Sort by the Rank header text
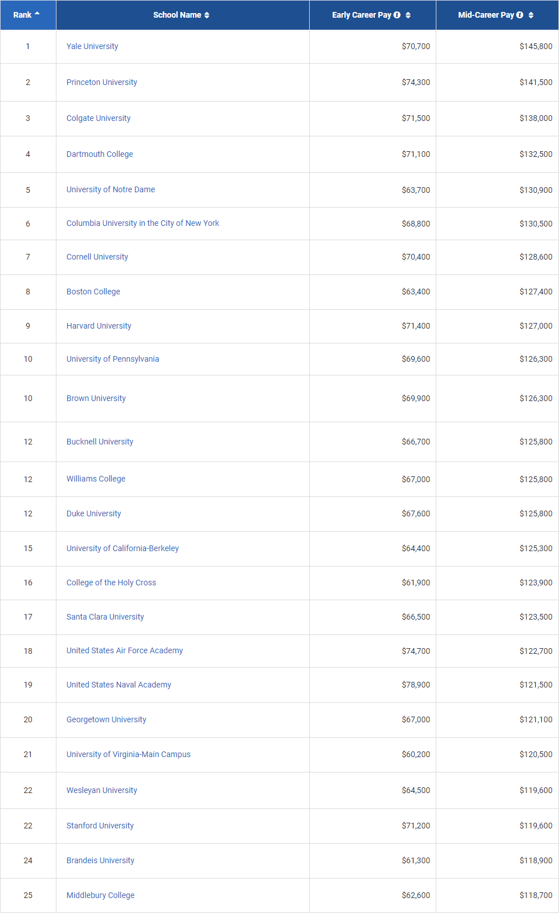 (22, 15)
